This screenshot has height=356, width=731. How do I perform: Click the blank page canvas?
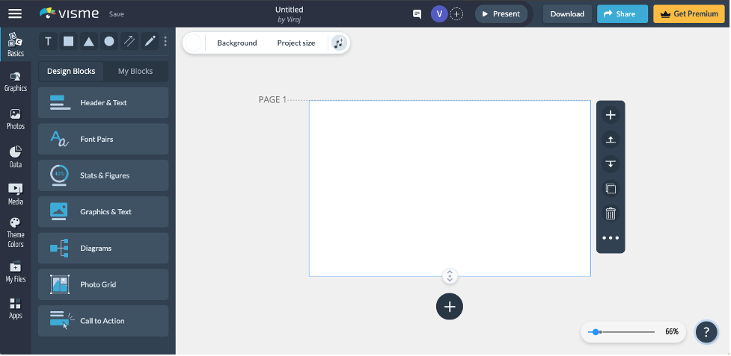(x=450, y=188)
